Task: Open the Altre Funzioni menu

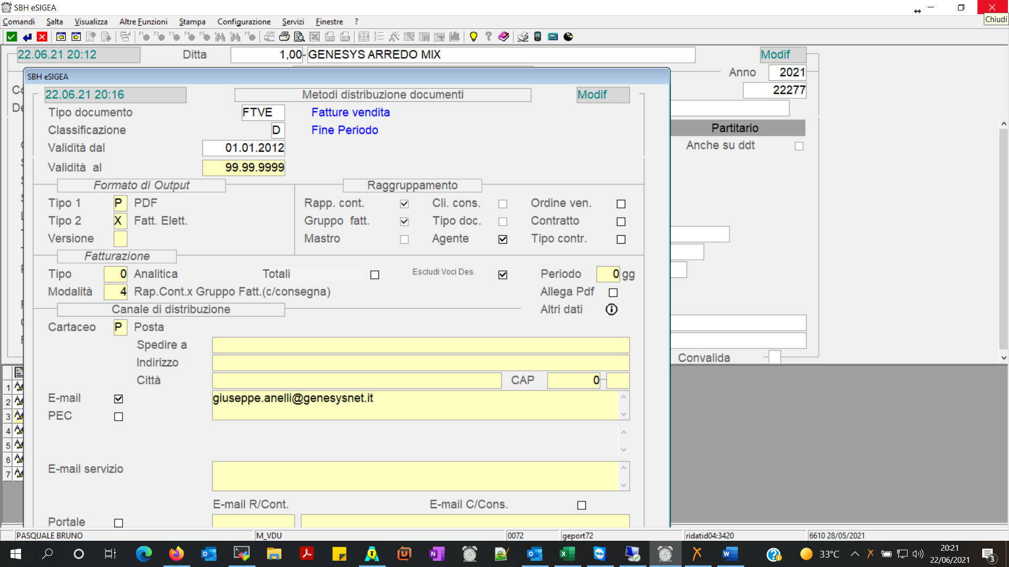Action: coord(143,22)
